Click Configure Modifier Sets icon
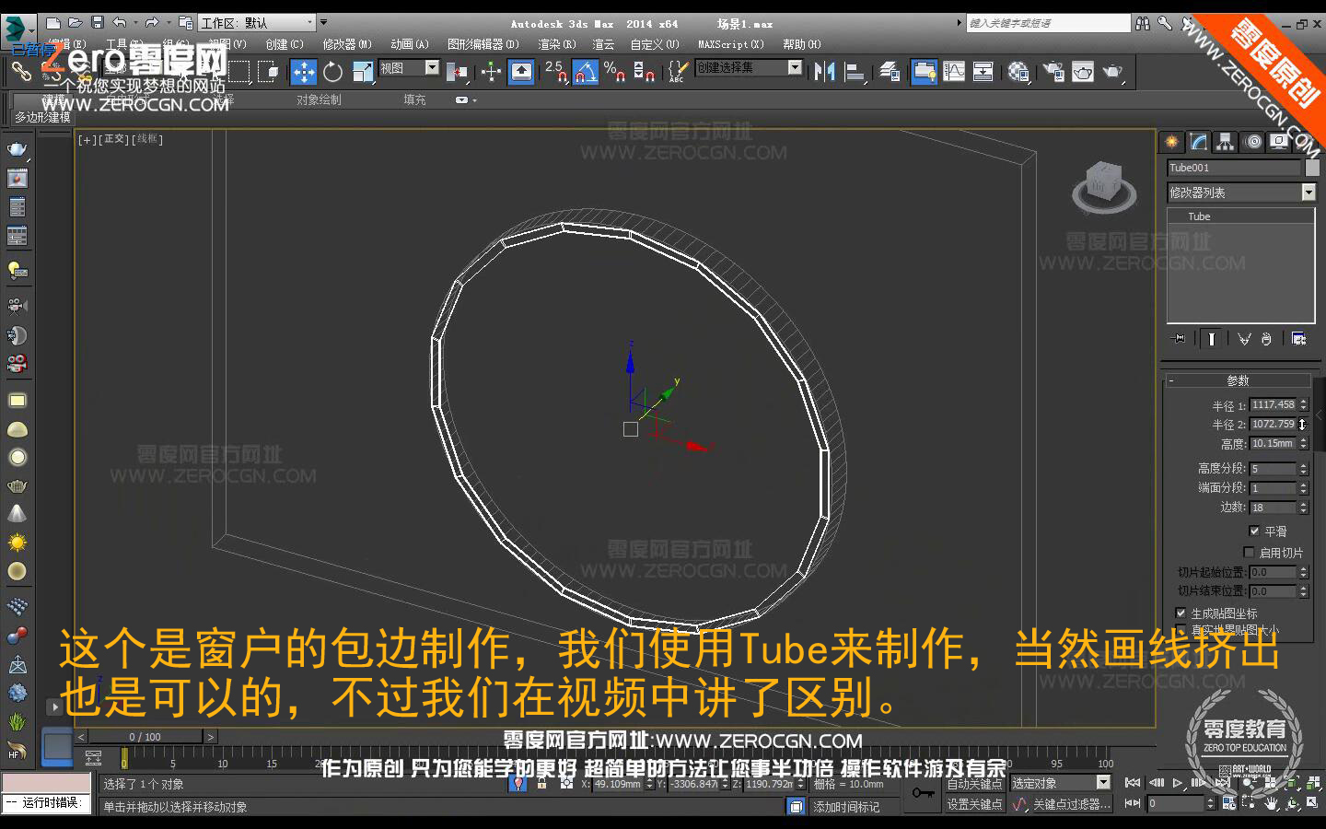 click(x=1298, y=339)
